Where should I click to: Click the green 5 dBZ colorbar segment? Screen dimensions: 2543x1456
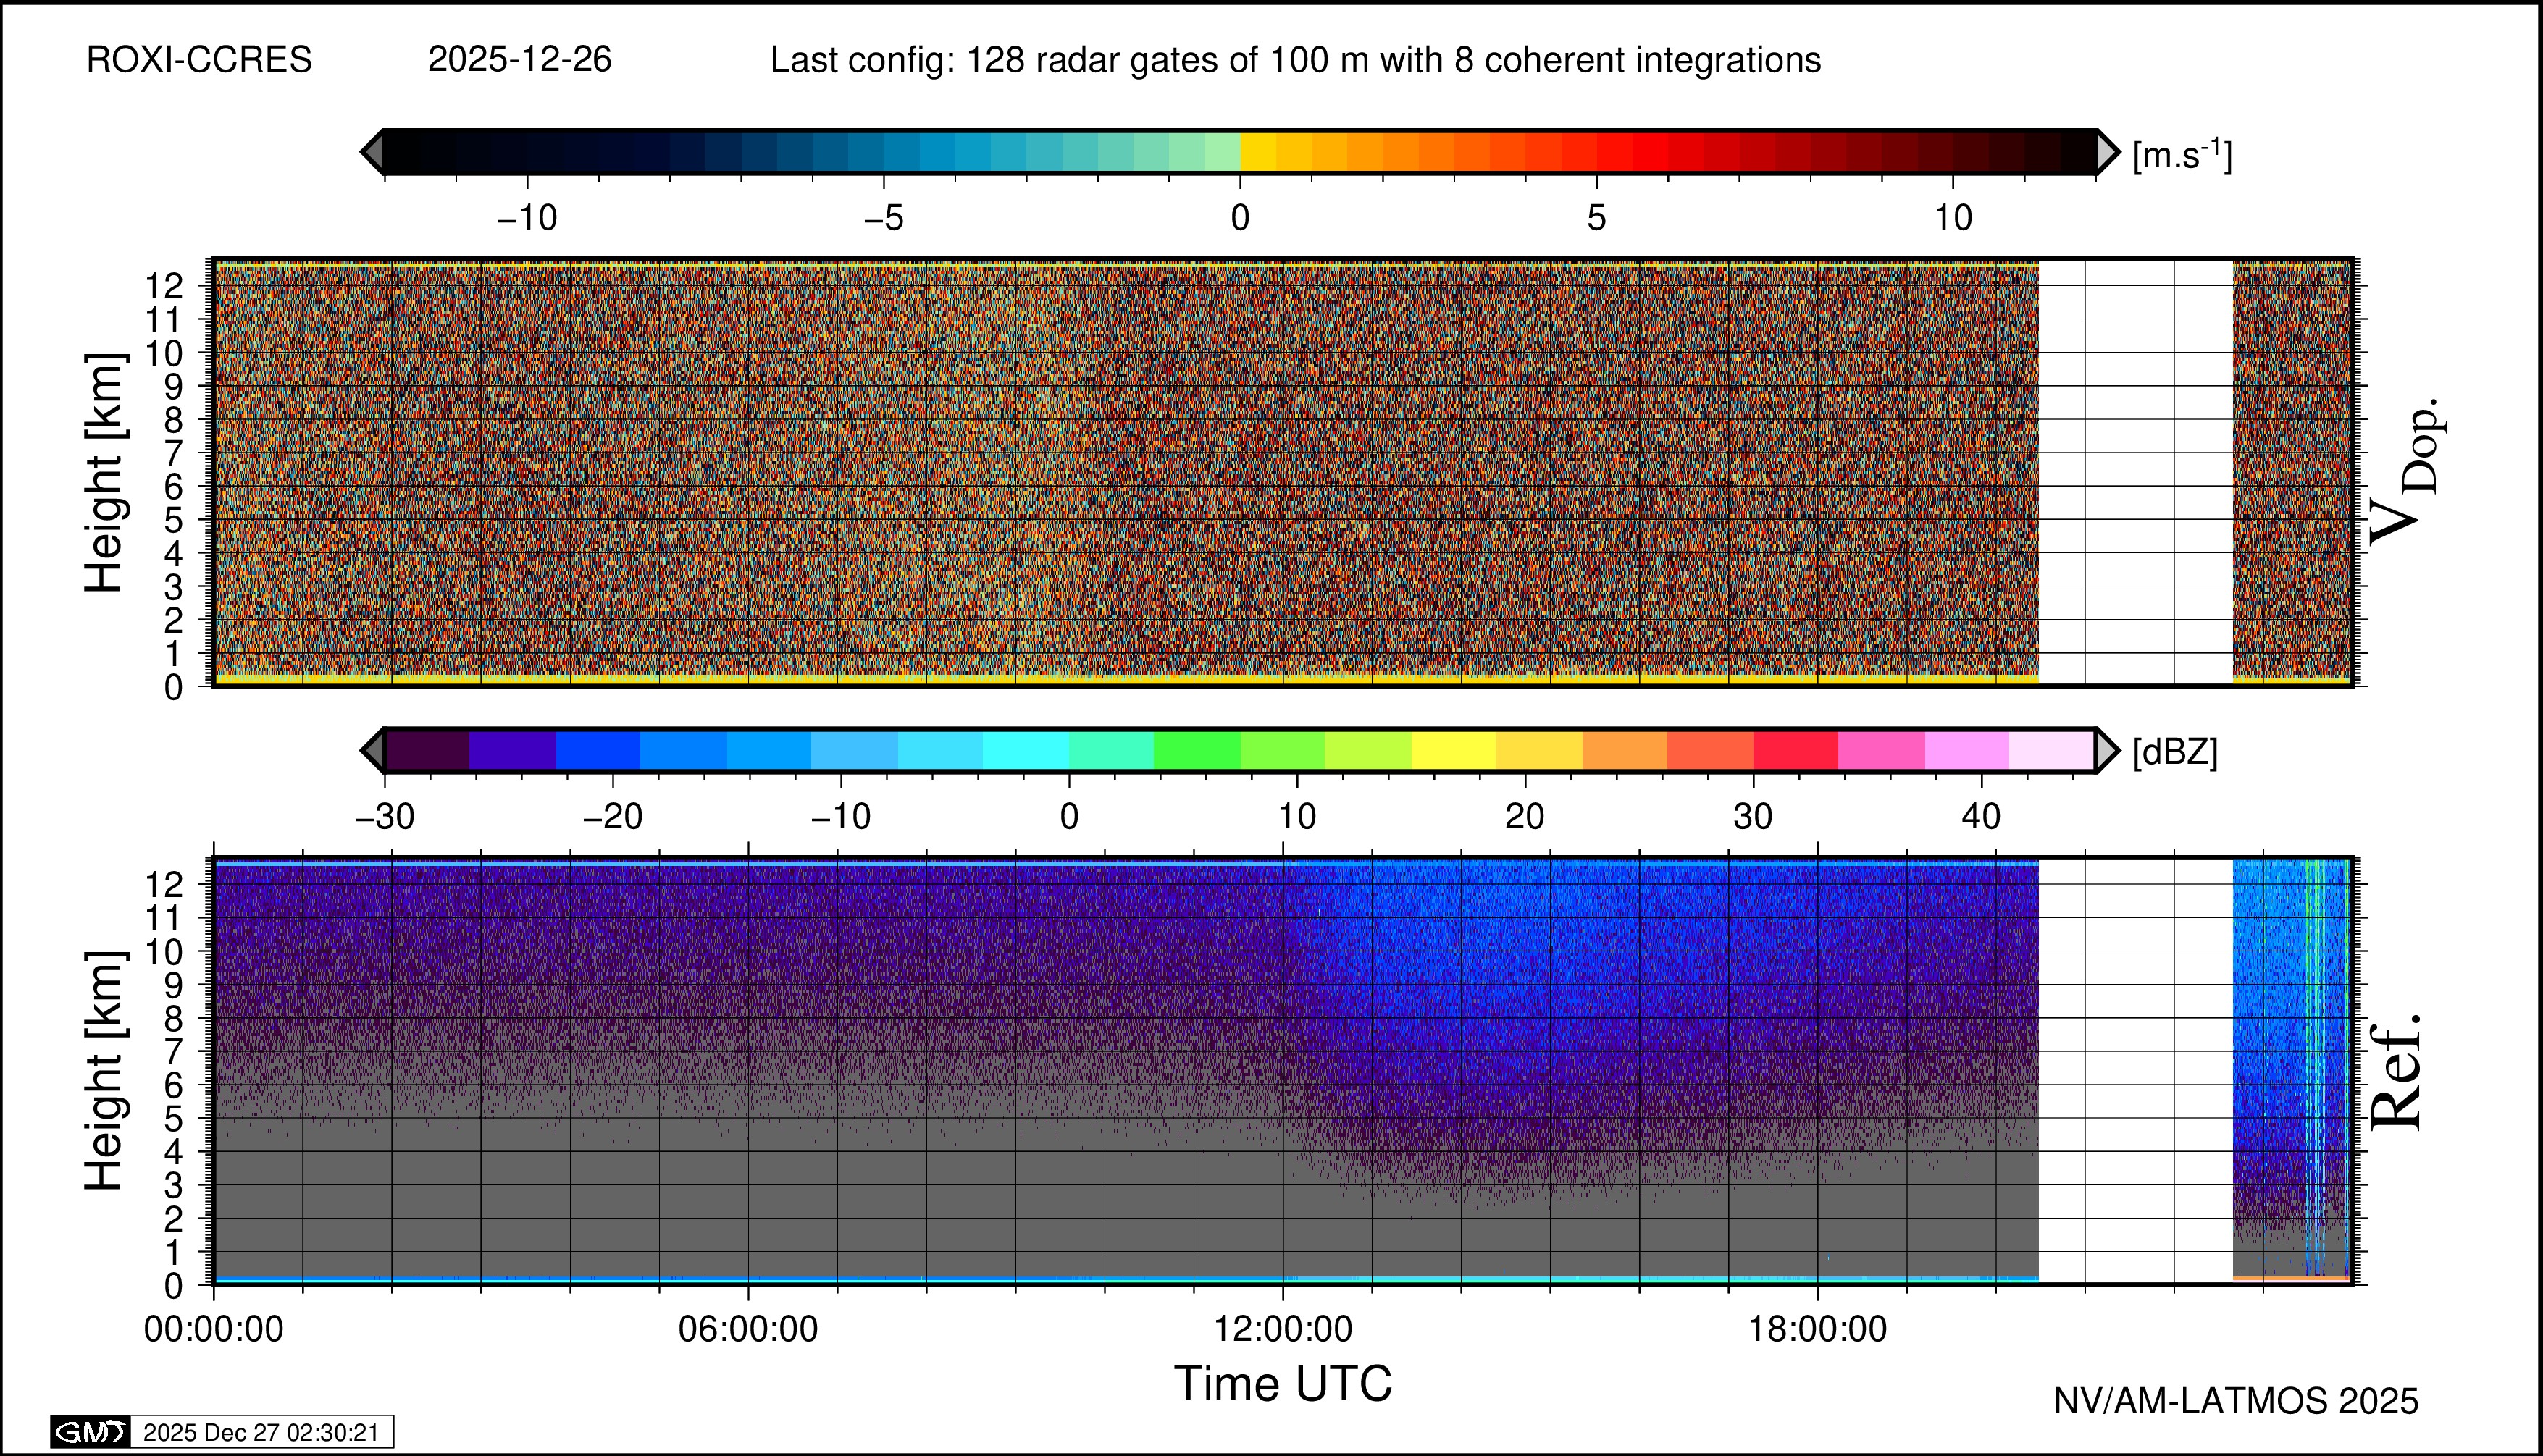1197,750
